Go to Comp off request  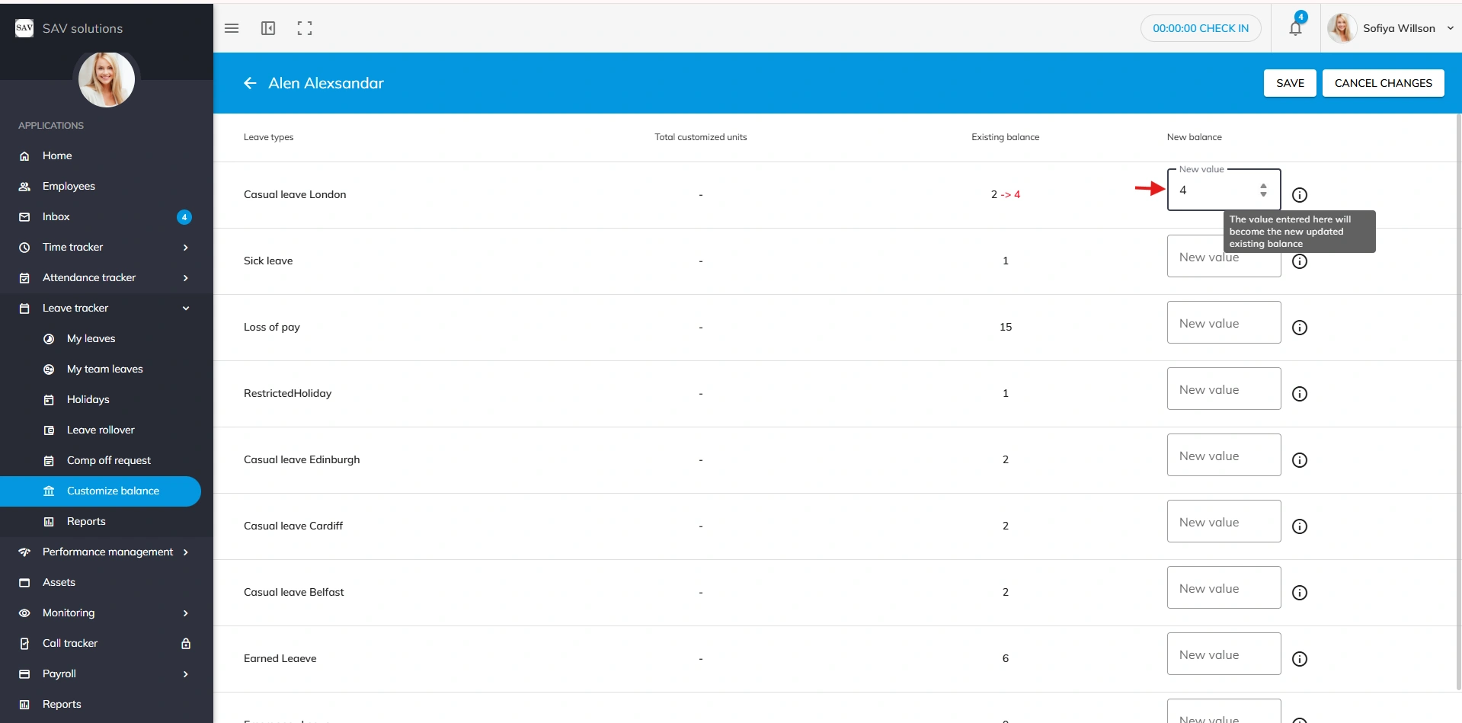[109, 460]
